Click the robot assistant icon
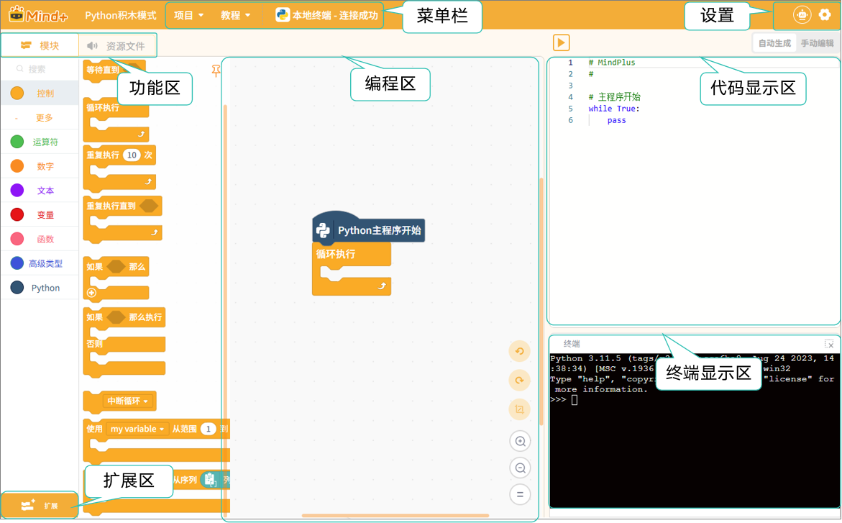 [x=801, y=15]
